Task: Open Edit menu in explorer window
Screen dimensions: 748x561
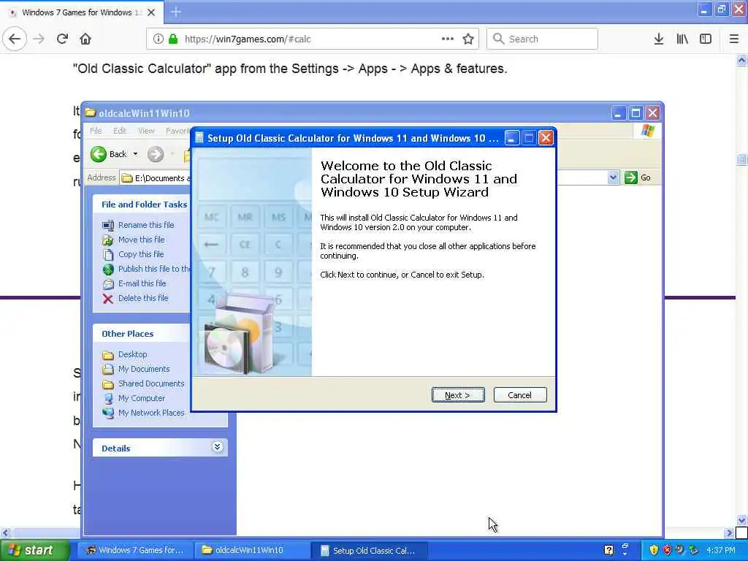Action: (x=120, y=131)
